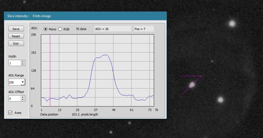Image resolution: width=263 pixels, height=138 pixels.
Task: Toggle the Axes checkbox
Action: tap(10, 113)
